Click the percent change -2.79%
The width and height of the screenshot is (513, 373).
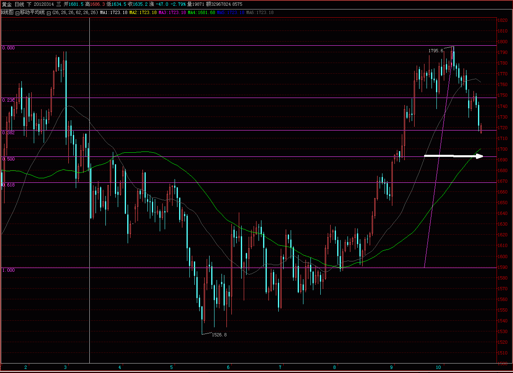(x=178, y=4)
